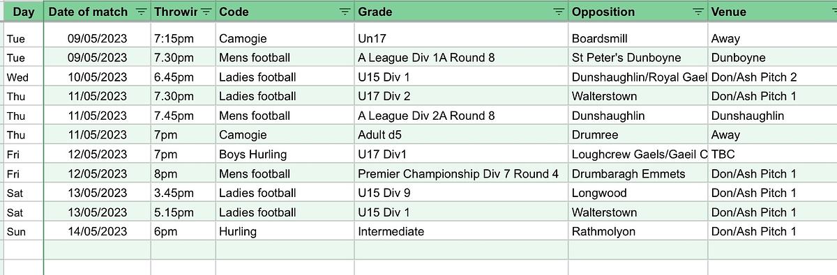This screenshot has width=837, height=275.
Task: Open the Opposition column filter icon
Action: (697, 12)
